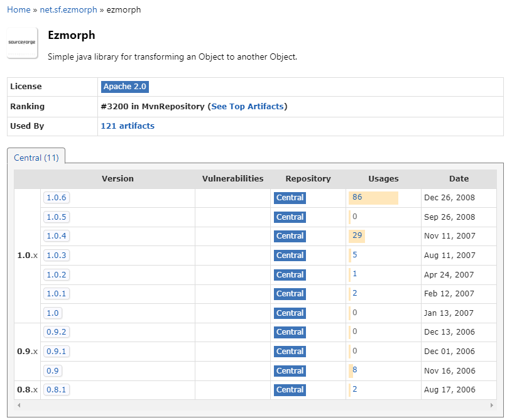Open the 2 usages link for 1.0.1
This screenshot has height=420, width=507.
click(355, 293)
